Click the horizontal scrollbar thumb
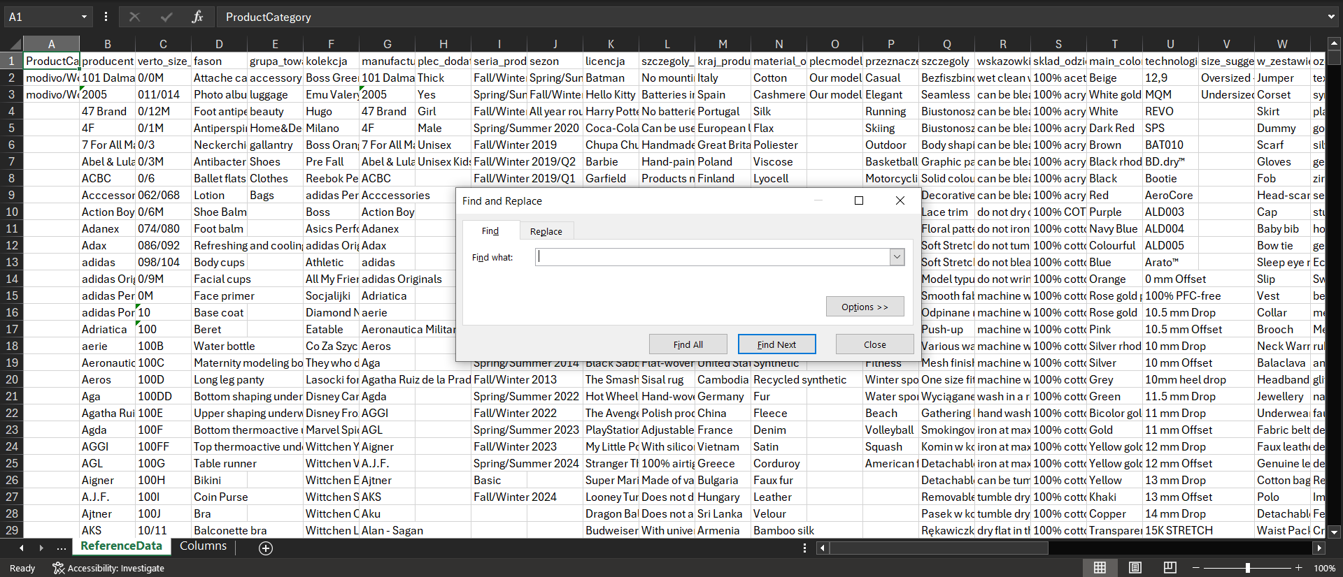 click(939, 548)
